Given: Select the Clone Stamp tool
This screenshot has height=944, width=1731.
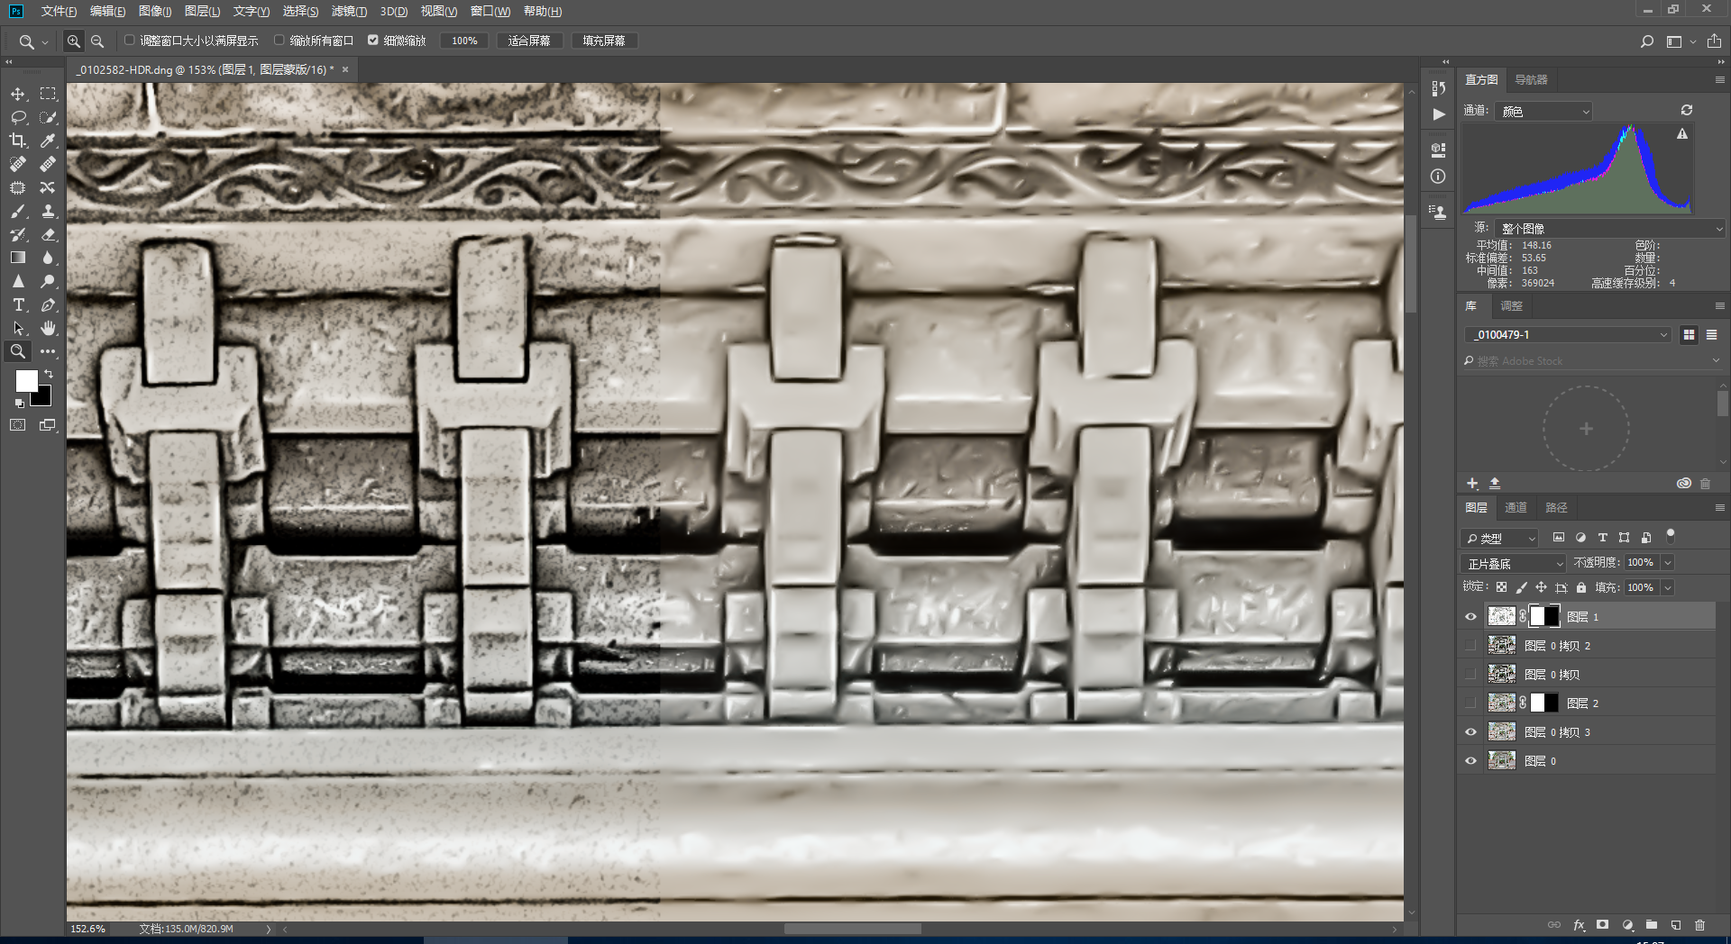Looking at the screenshot, I should coord(48,211).
